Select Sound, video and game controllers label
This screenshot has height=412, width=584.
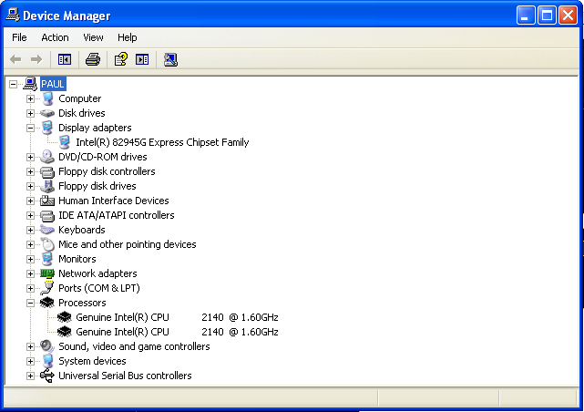tap(134, 346)
